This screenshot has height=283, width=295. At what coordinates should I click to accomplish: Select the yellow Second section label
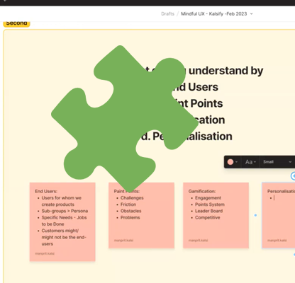(16, 23)
